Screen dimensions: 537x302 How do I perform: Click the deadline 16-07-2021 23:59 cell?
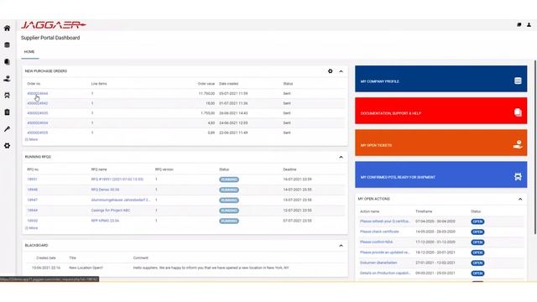(297, 179)
